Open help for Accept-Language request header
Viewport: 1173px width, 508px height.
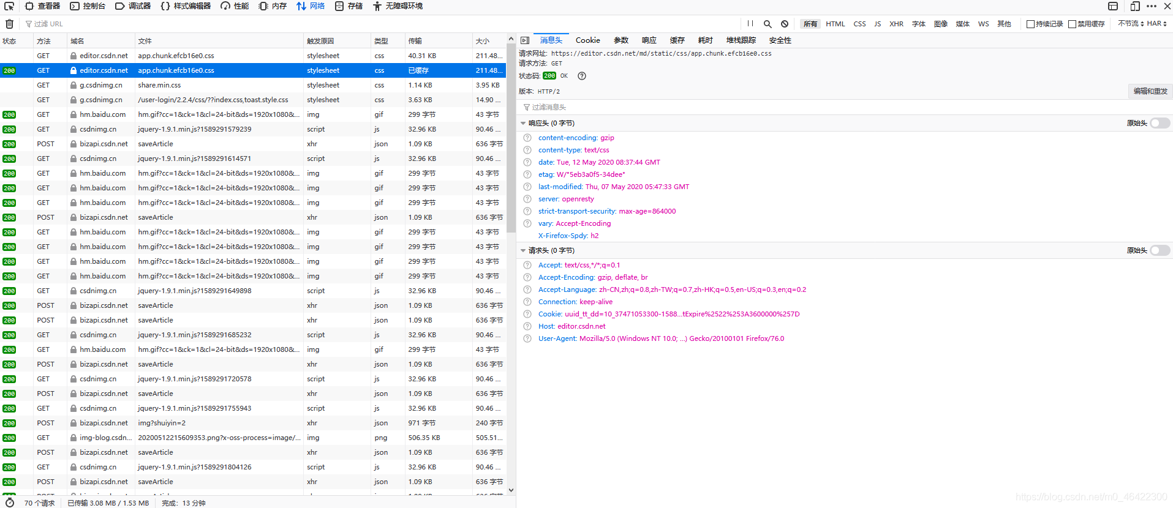[527, 289]
